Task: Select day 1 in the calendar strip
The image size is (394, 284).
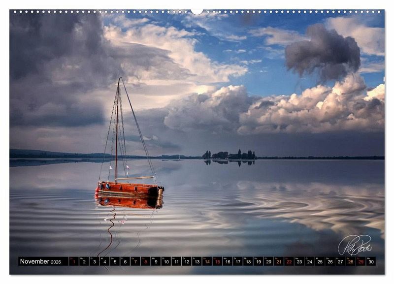Action: [x=73, y=261]
